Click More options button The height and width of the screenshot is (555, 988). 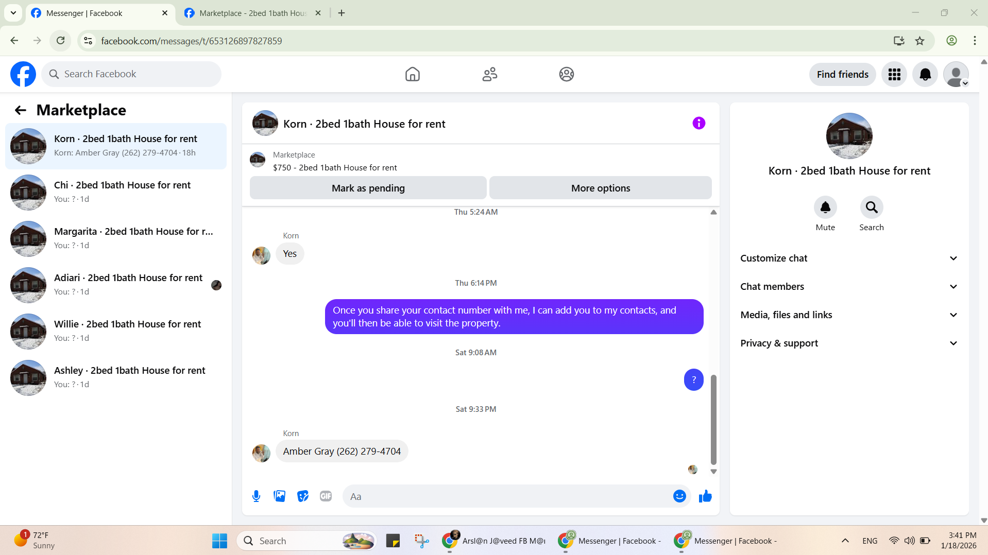coord(601,188)
